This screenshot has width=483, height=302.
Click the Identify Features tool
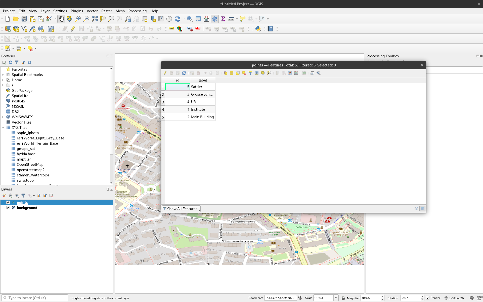click(x=190, y=19)
